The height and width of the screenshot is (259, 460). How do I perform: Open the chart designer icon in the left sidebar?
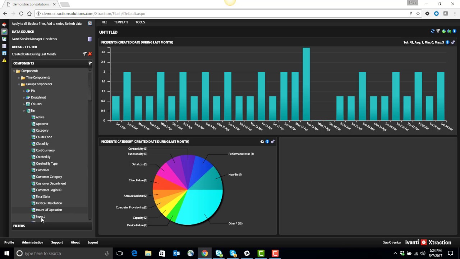click(x=4, y=32)
